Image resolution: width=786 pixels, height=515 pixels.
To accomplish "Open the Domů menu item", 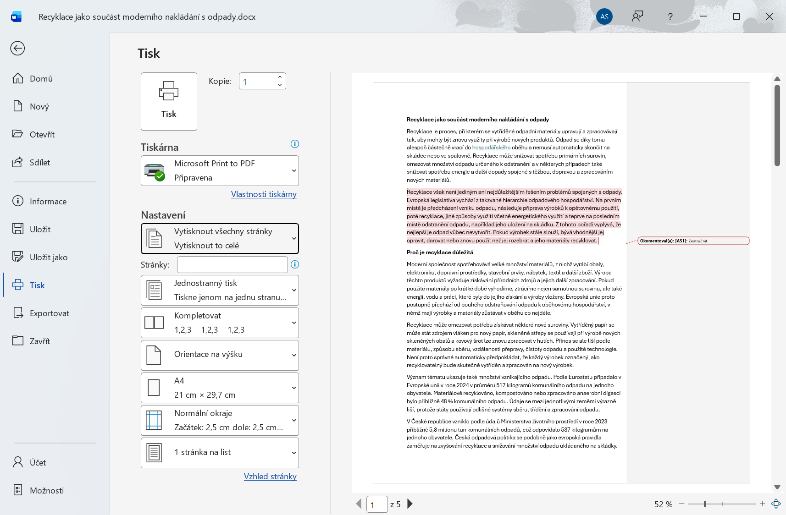I will 55,78.
